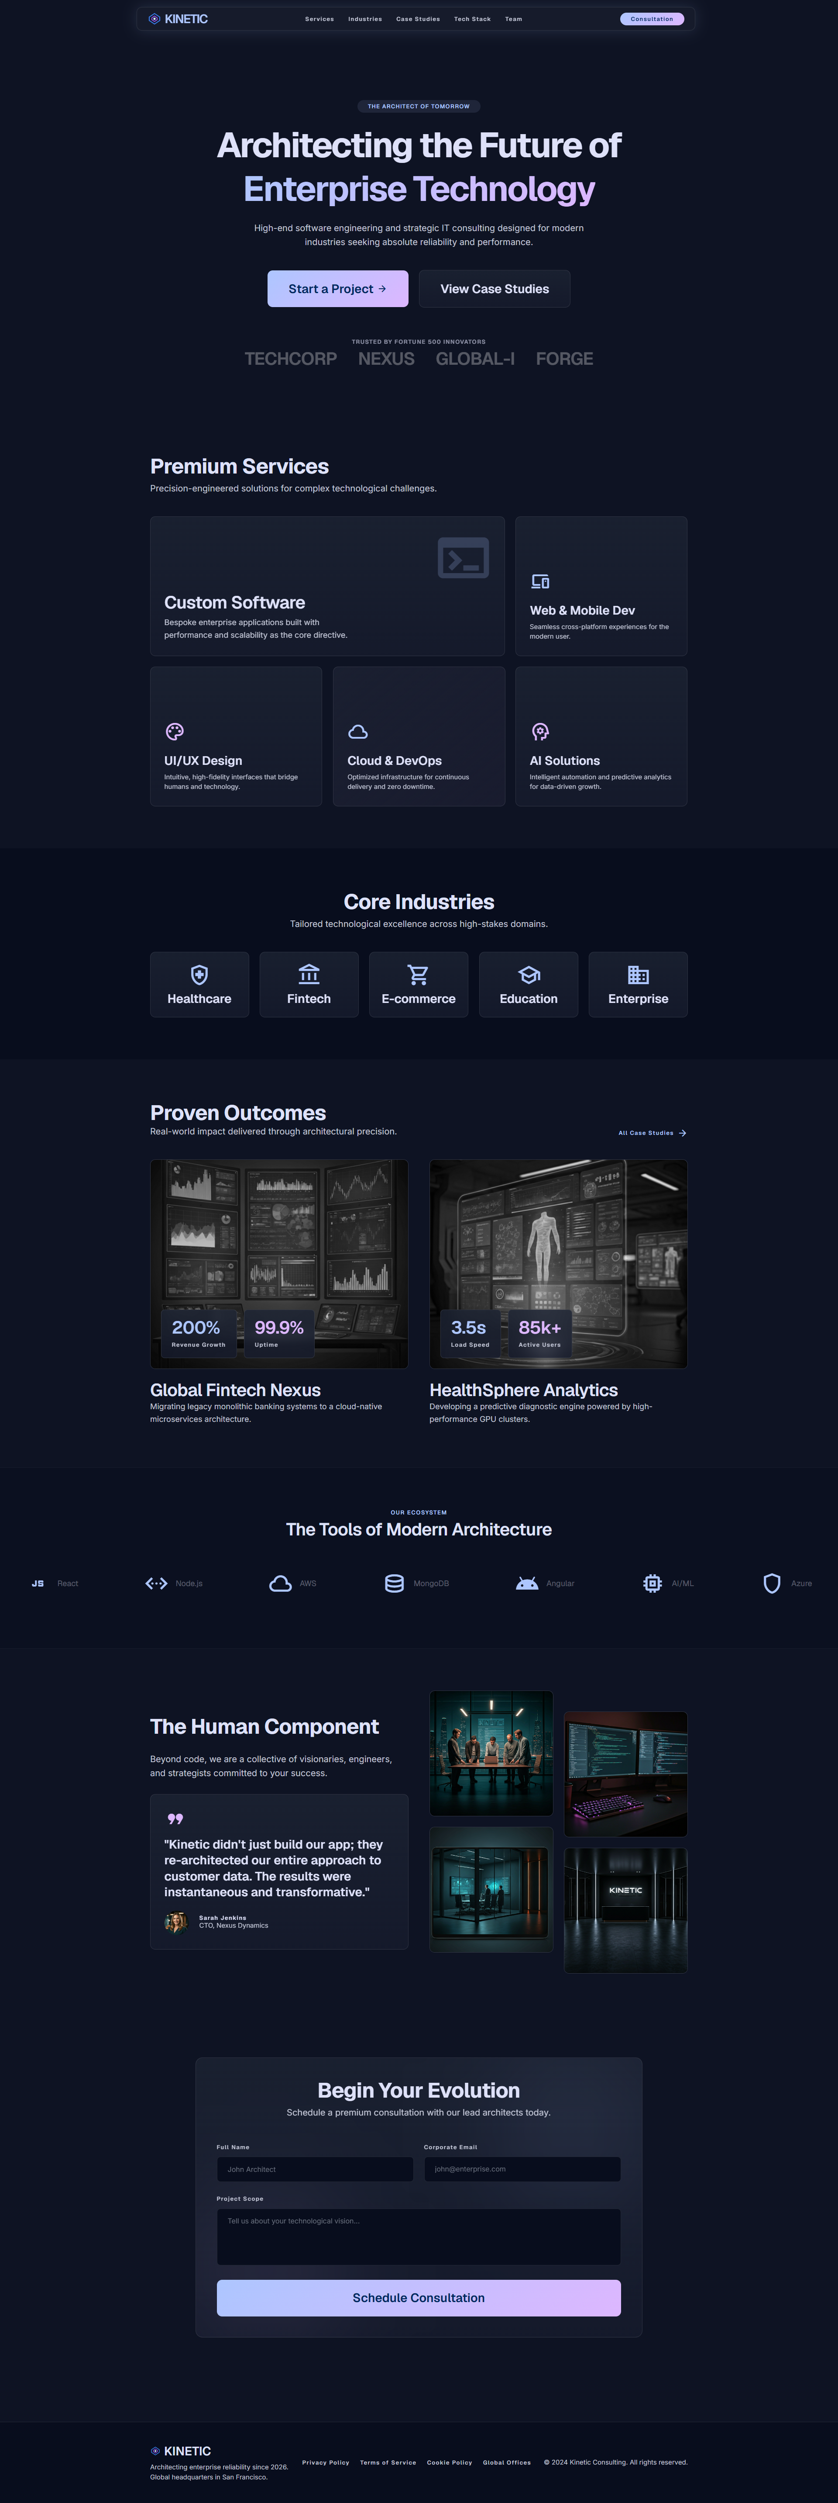This screenshot has height=2503, width=838.
Task: Click Sarah Jenkins avatar photo
Action: 176,1922
